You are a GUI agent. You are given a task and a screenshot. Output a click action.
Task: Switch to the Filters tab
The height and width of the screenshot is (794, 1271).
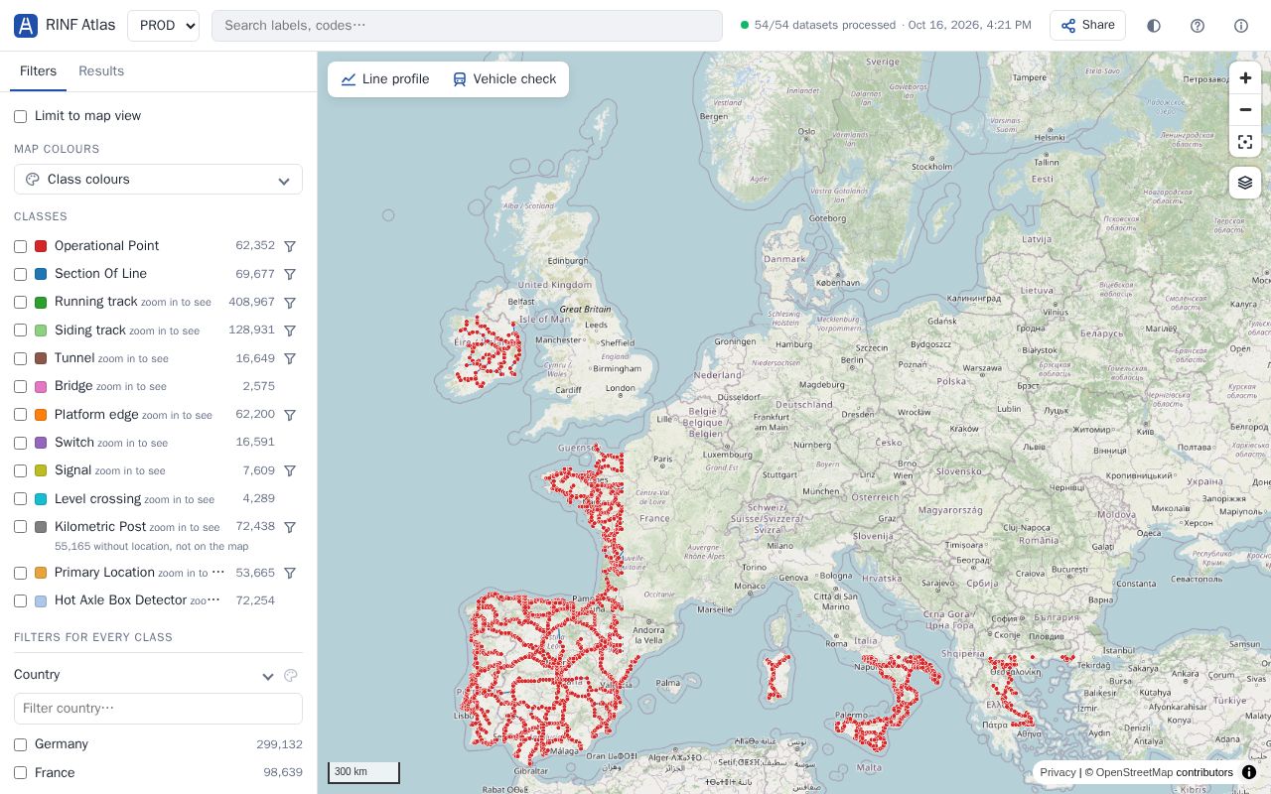38,71
